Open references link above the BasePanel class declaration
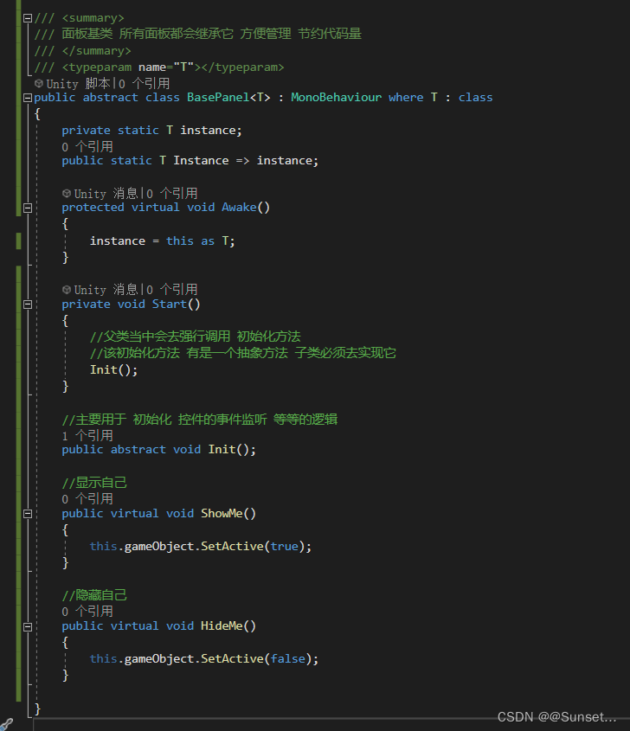 coord(145,84)
